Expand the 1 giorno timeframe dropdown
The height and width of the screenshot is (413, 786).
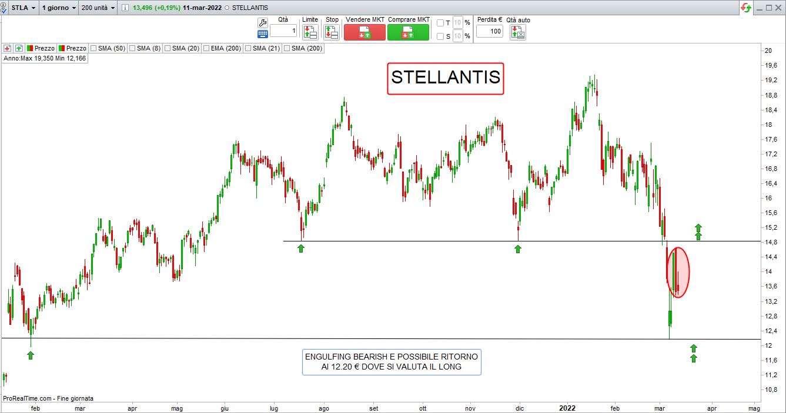[59, 8]
